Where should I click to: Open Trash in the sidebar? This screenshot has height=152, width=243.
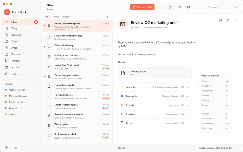coord(21,74)
